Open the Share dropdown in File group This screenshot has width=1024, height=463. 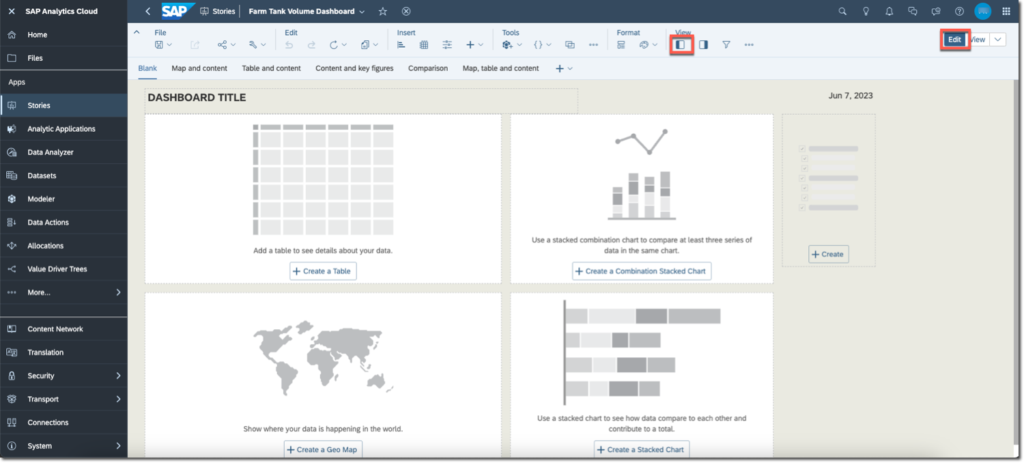point(227,45)
